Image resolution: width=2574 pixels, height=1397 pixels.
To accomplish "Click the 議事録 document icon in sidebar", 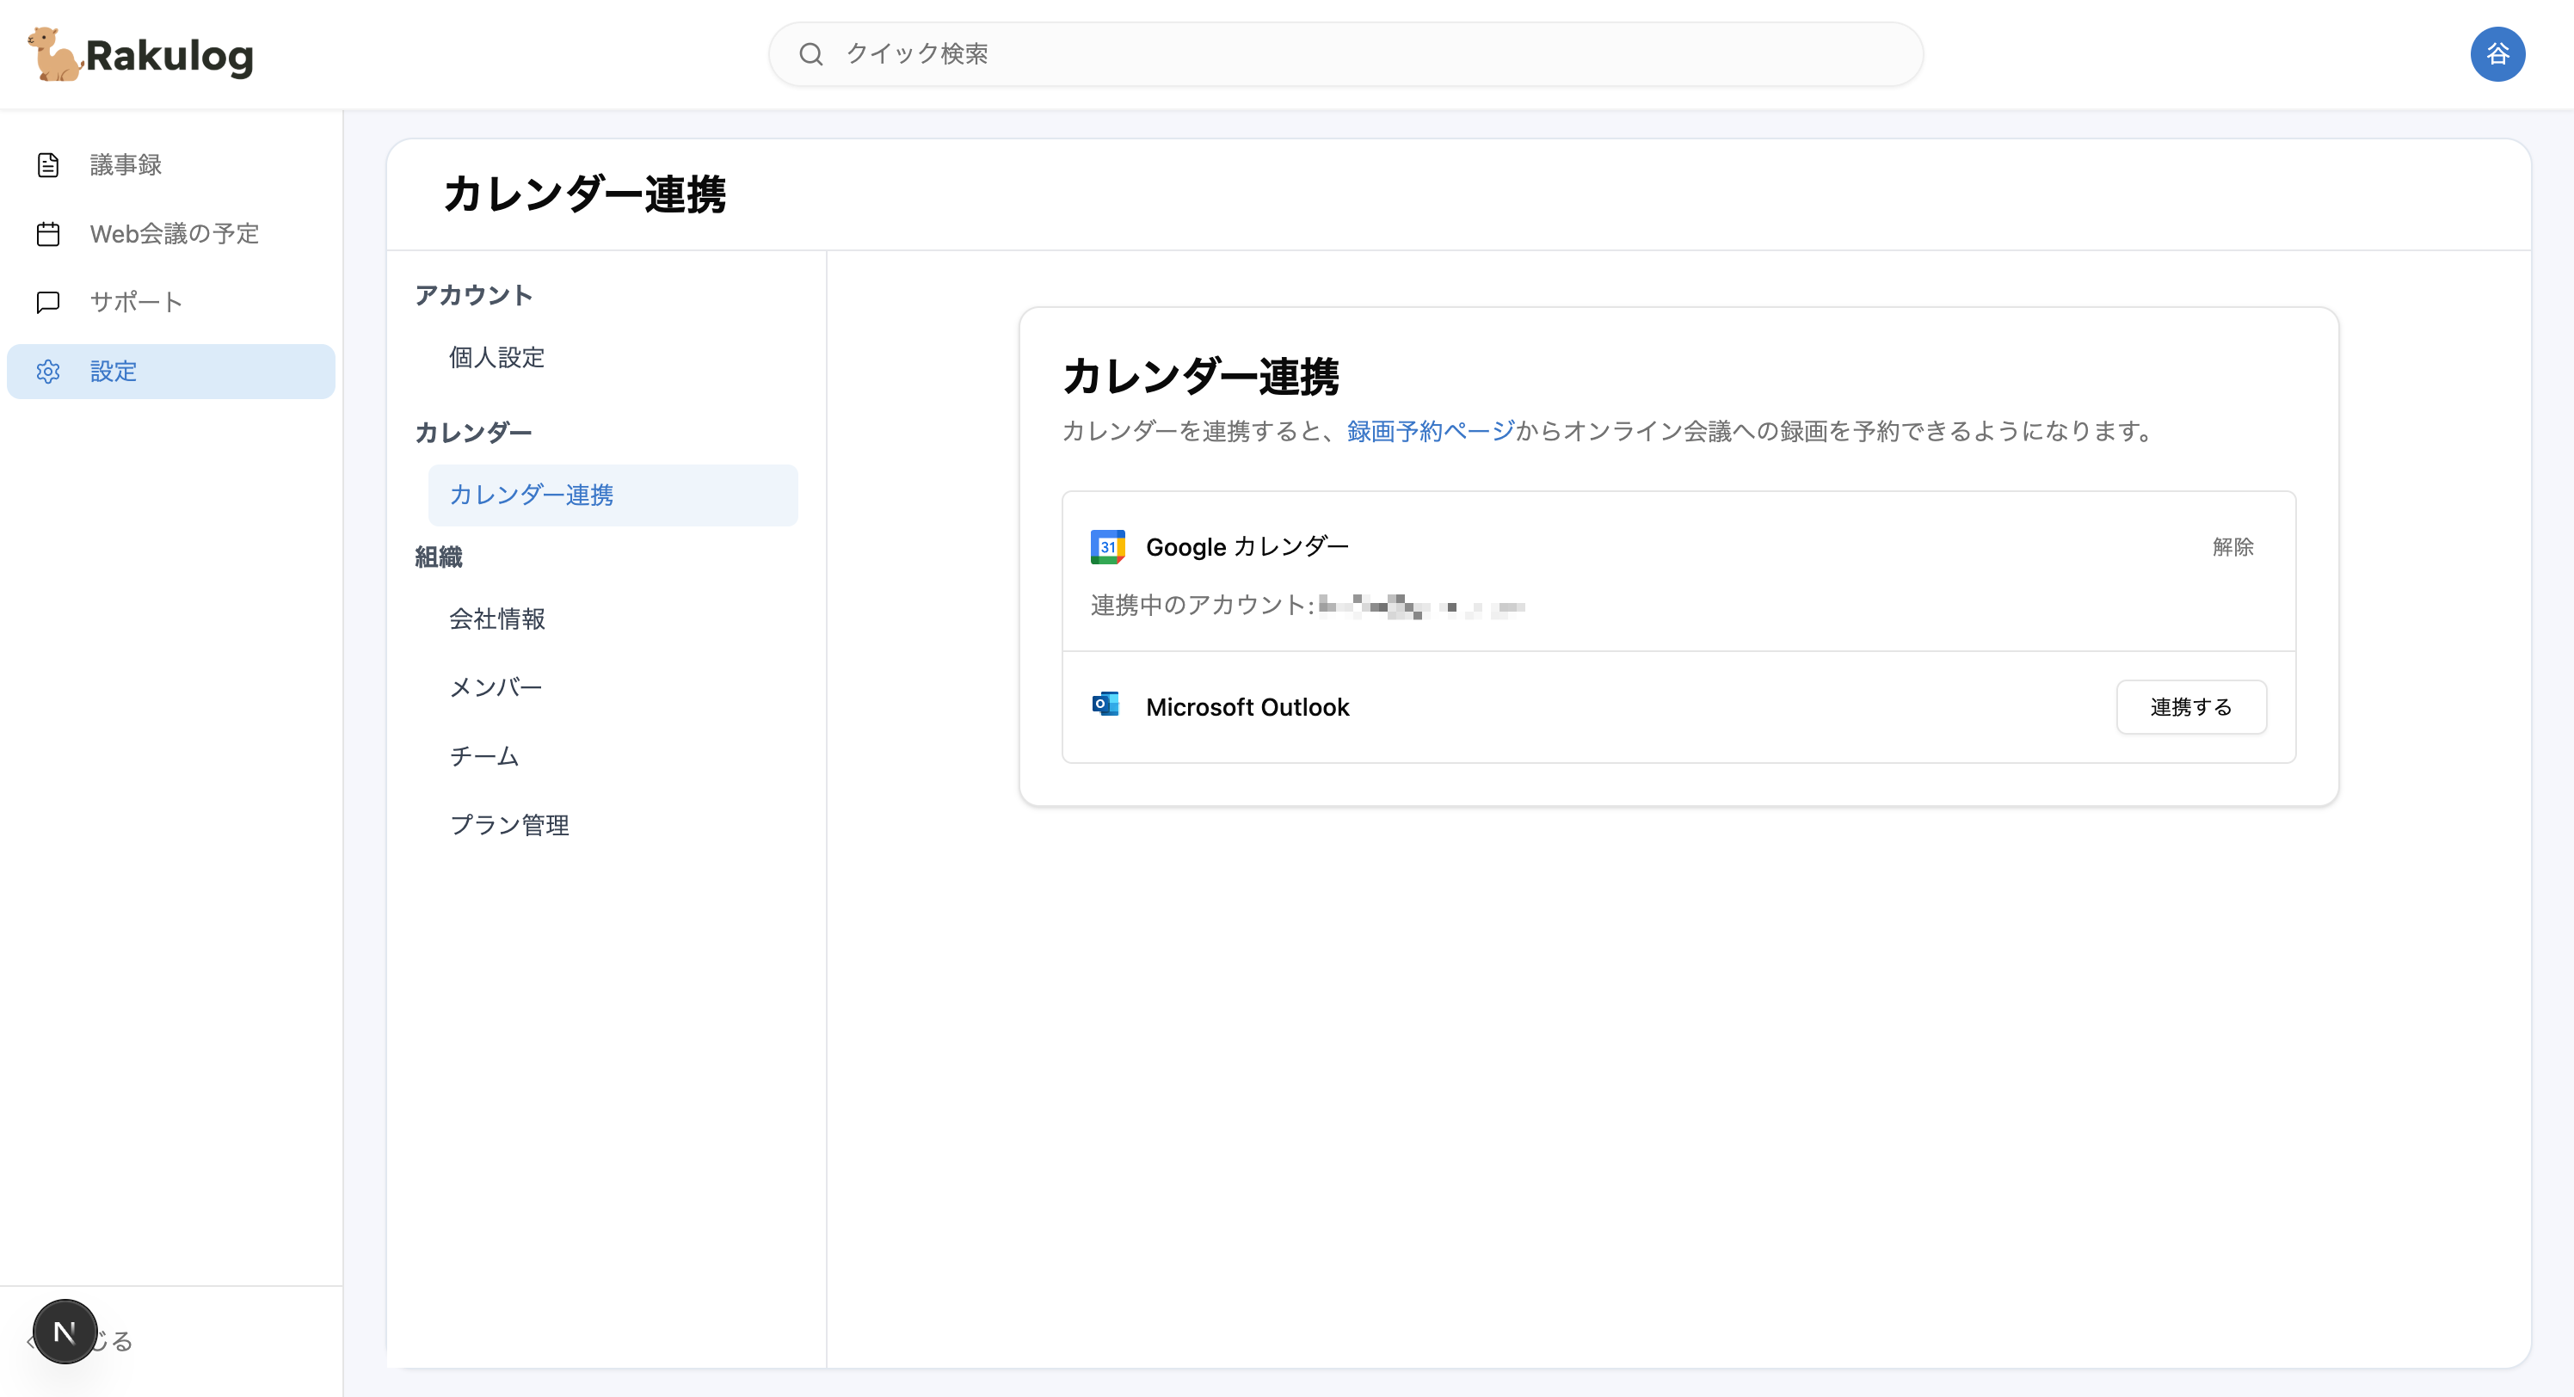I will (x=50, y=165).
